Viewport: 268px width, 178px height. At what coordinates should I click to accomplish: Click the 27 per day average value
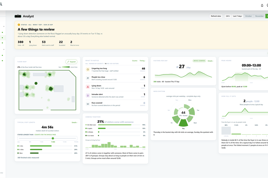click(x=182, y=67)
